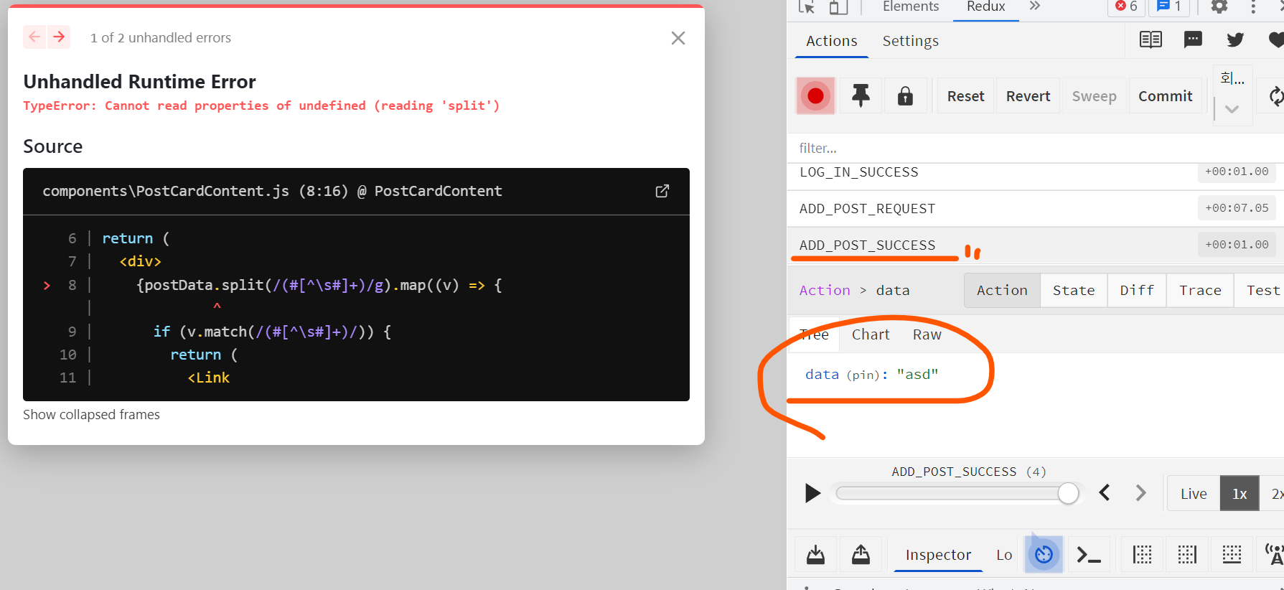The image size is (1284, 590).
Task: Click the import state download icon
Action: (x=815, y=554)
